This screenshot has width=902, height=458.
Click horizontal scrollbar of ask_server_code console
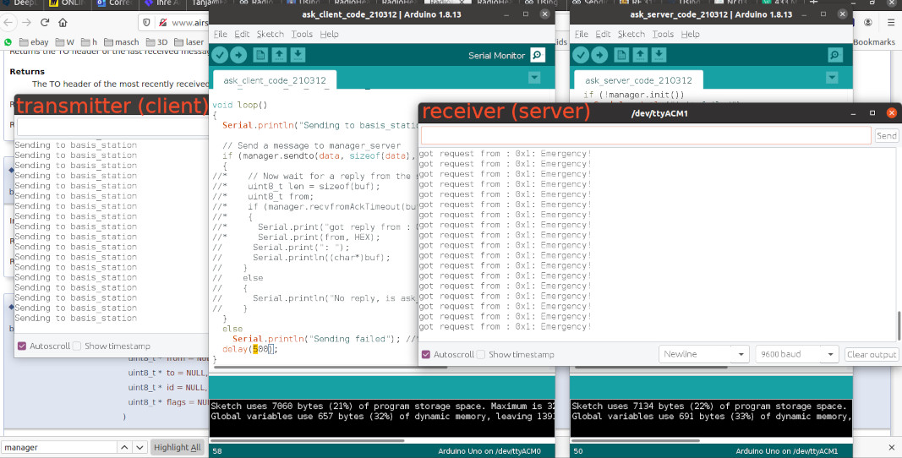(x=636, y=441)
